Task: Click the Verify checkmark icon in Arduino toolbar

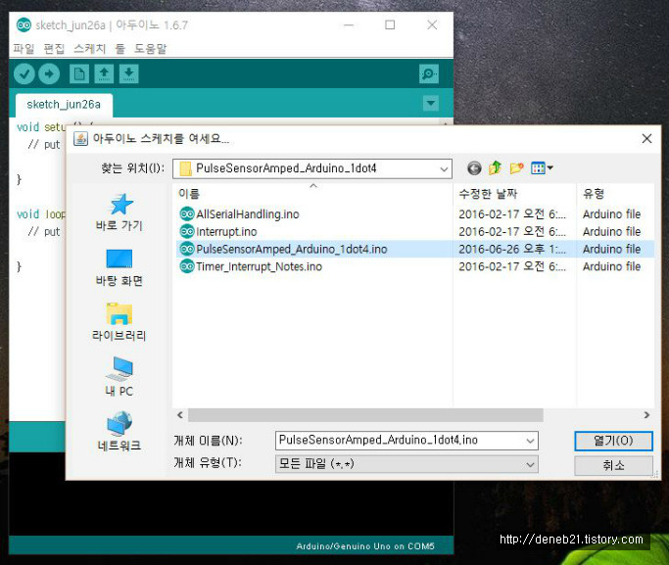Action: [24, 73]
